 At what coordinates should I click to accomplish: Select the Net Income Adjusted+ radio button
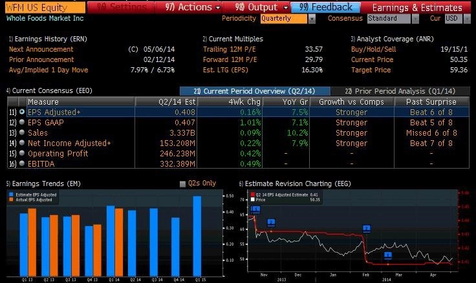pyautogui.click(x=22, y=143)
